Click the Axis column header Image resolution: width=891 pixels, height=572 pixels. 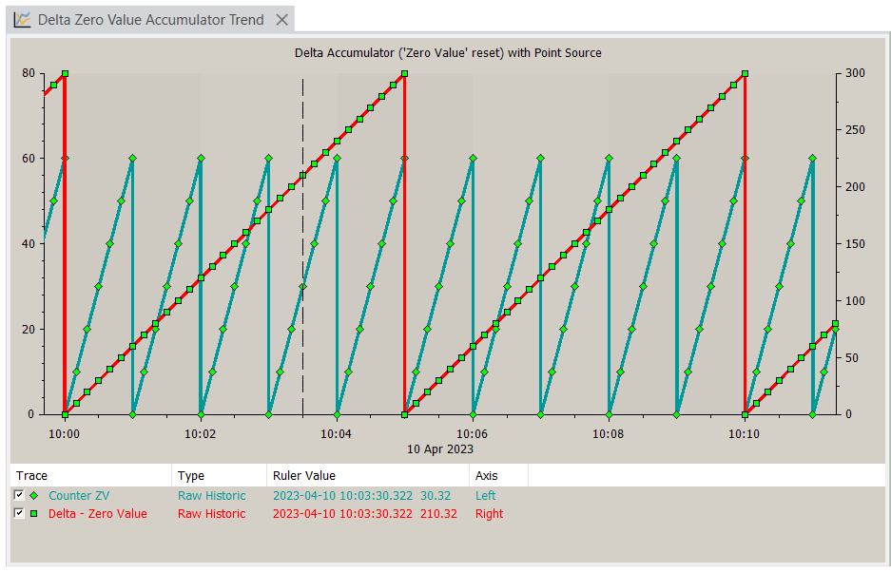(486, 475)
